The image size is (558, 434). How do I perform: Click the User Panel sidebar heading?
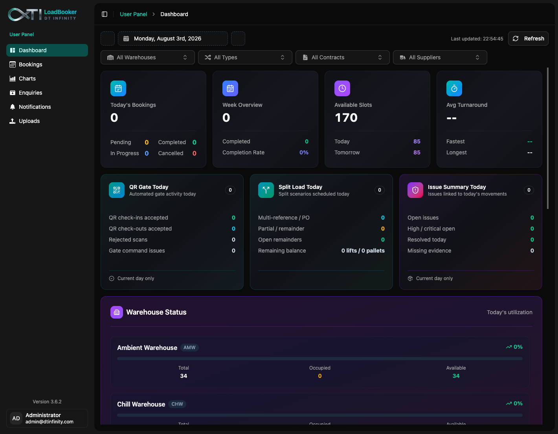click(x=22, y=35)
